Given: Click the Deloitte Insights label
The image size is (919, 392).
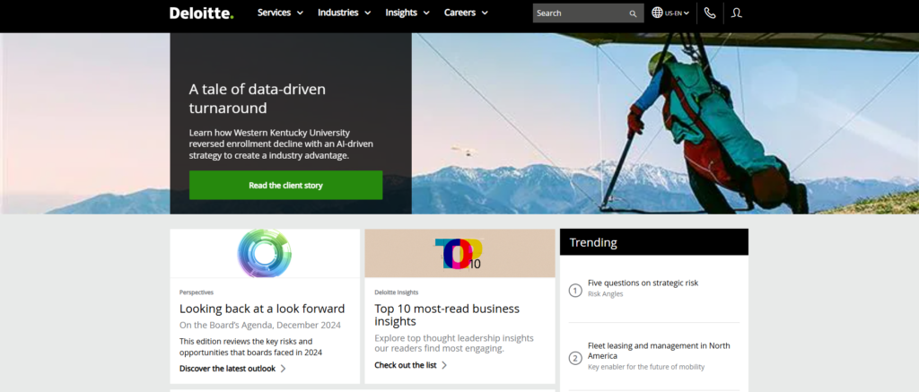Looking at the screenshot, I should tap(396, 292).
